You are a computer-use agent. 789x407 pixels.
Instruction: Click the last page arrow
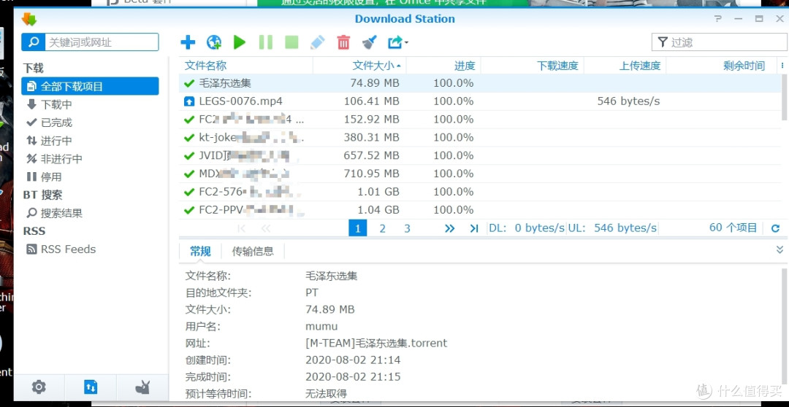[x=473, y=228]
